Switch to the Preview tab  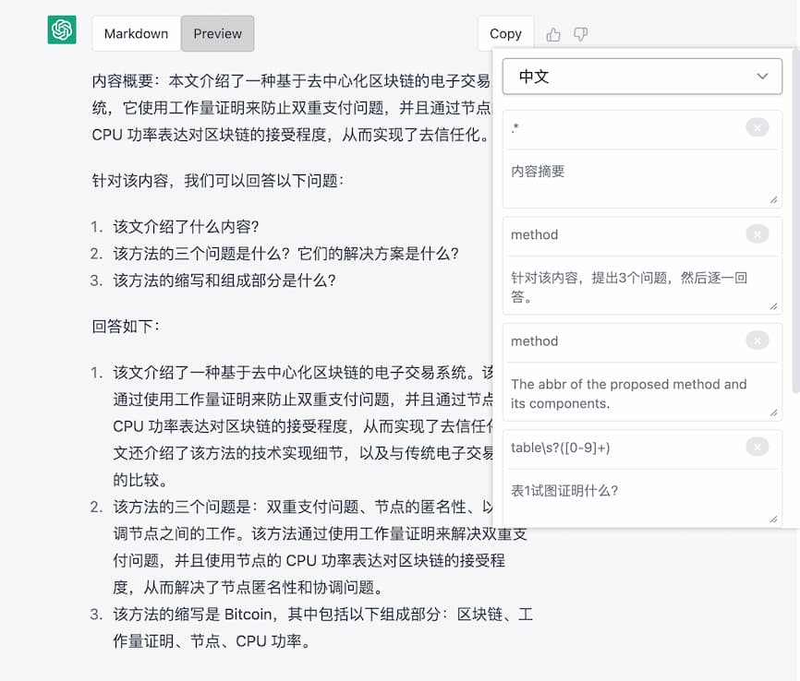pyautogui.click(x=217, y=33)
